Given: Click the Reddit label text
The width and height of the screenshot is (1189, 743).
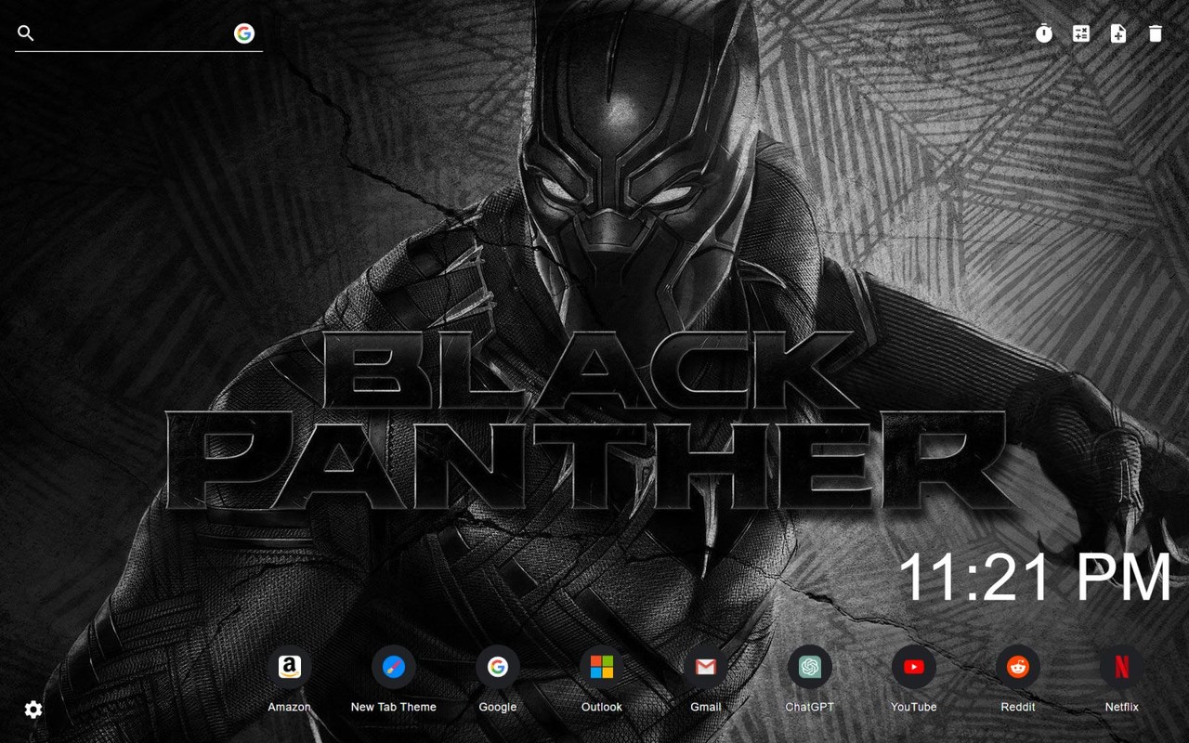Looking at the screenshot, I should 1018,707.
